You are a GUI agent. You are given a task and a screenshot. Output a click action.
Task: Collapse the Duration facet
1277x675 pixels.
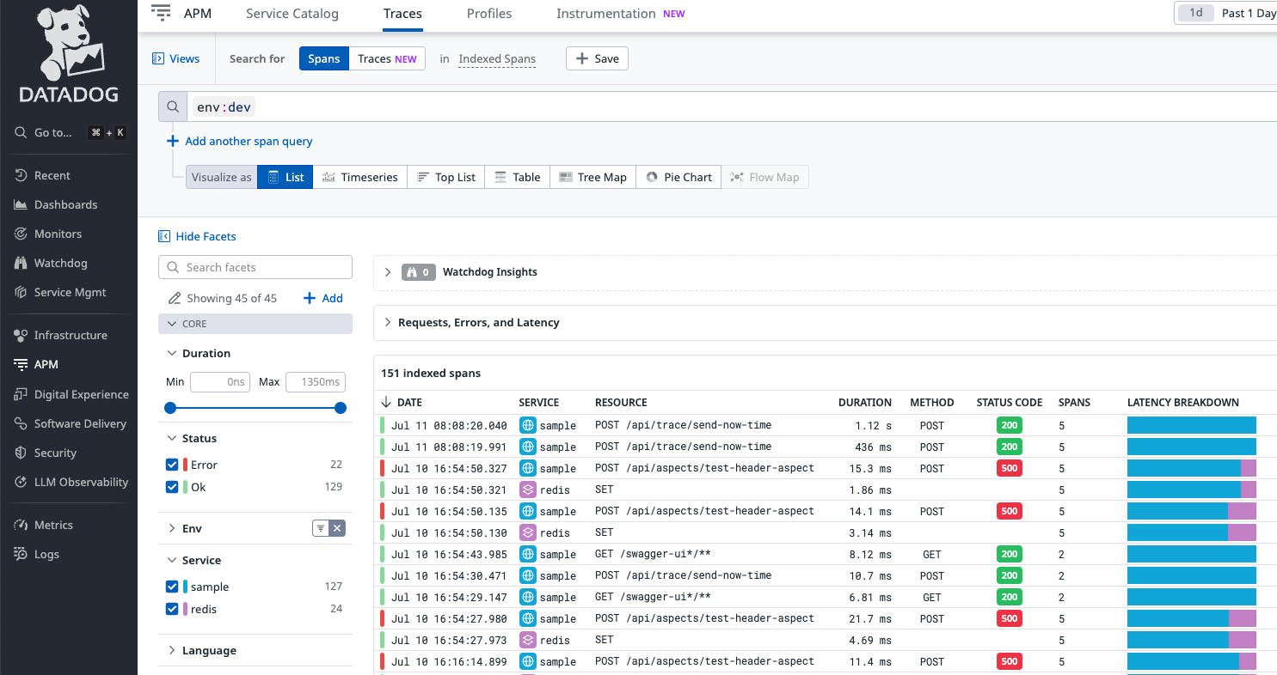(171, 353)
